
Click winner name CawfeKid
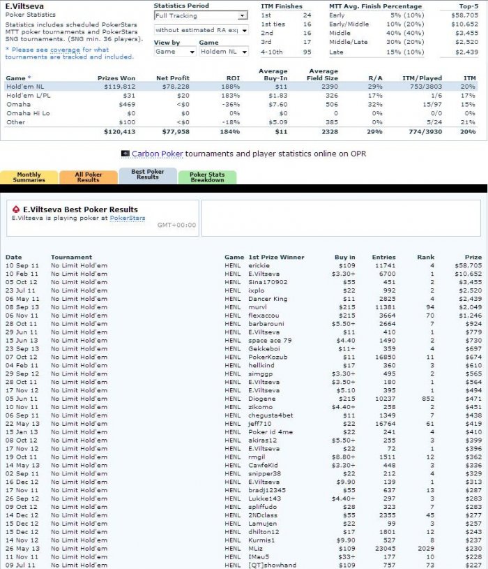[x=263, y=466]
